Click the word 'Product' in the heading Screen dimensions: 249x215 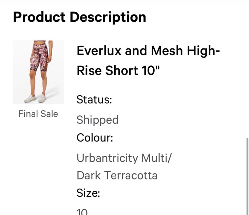[39, 17]
